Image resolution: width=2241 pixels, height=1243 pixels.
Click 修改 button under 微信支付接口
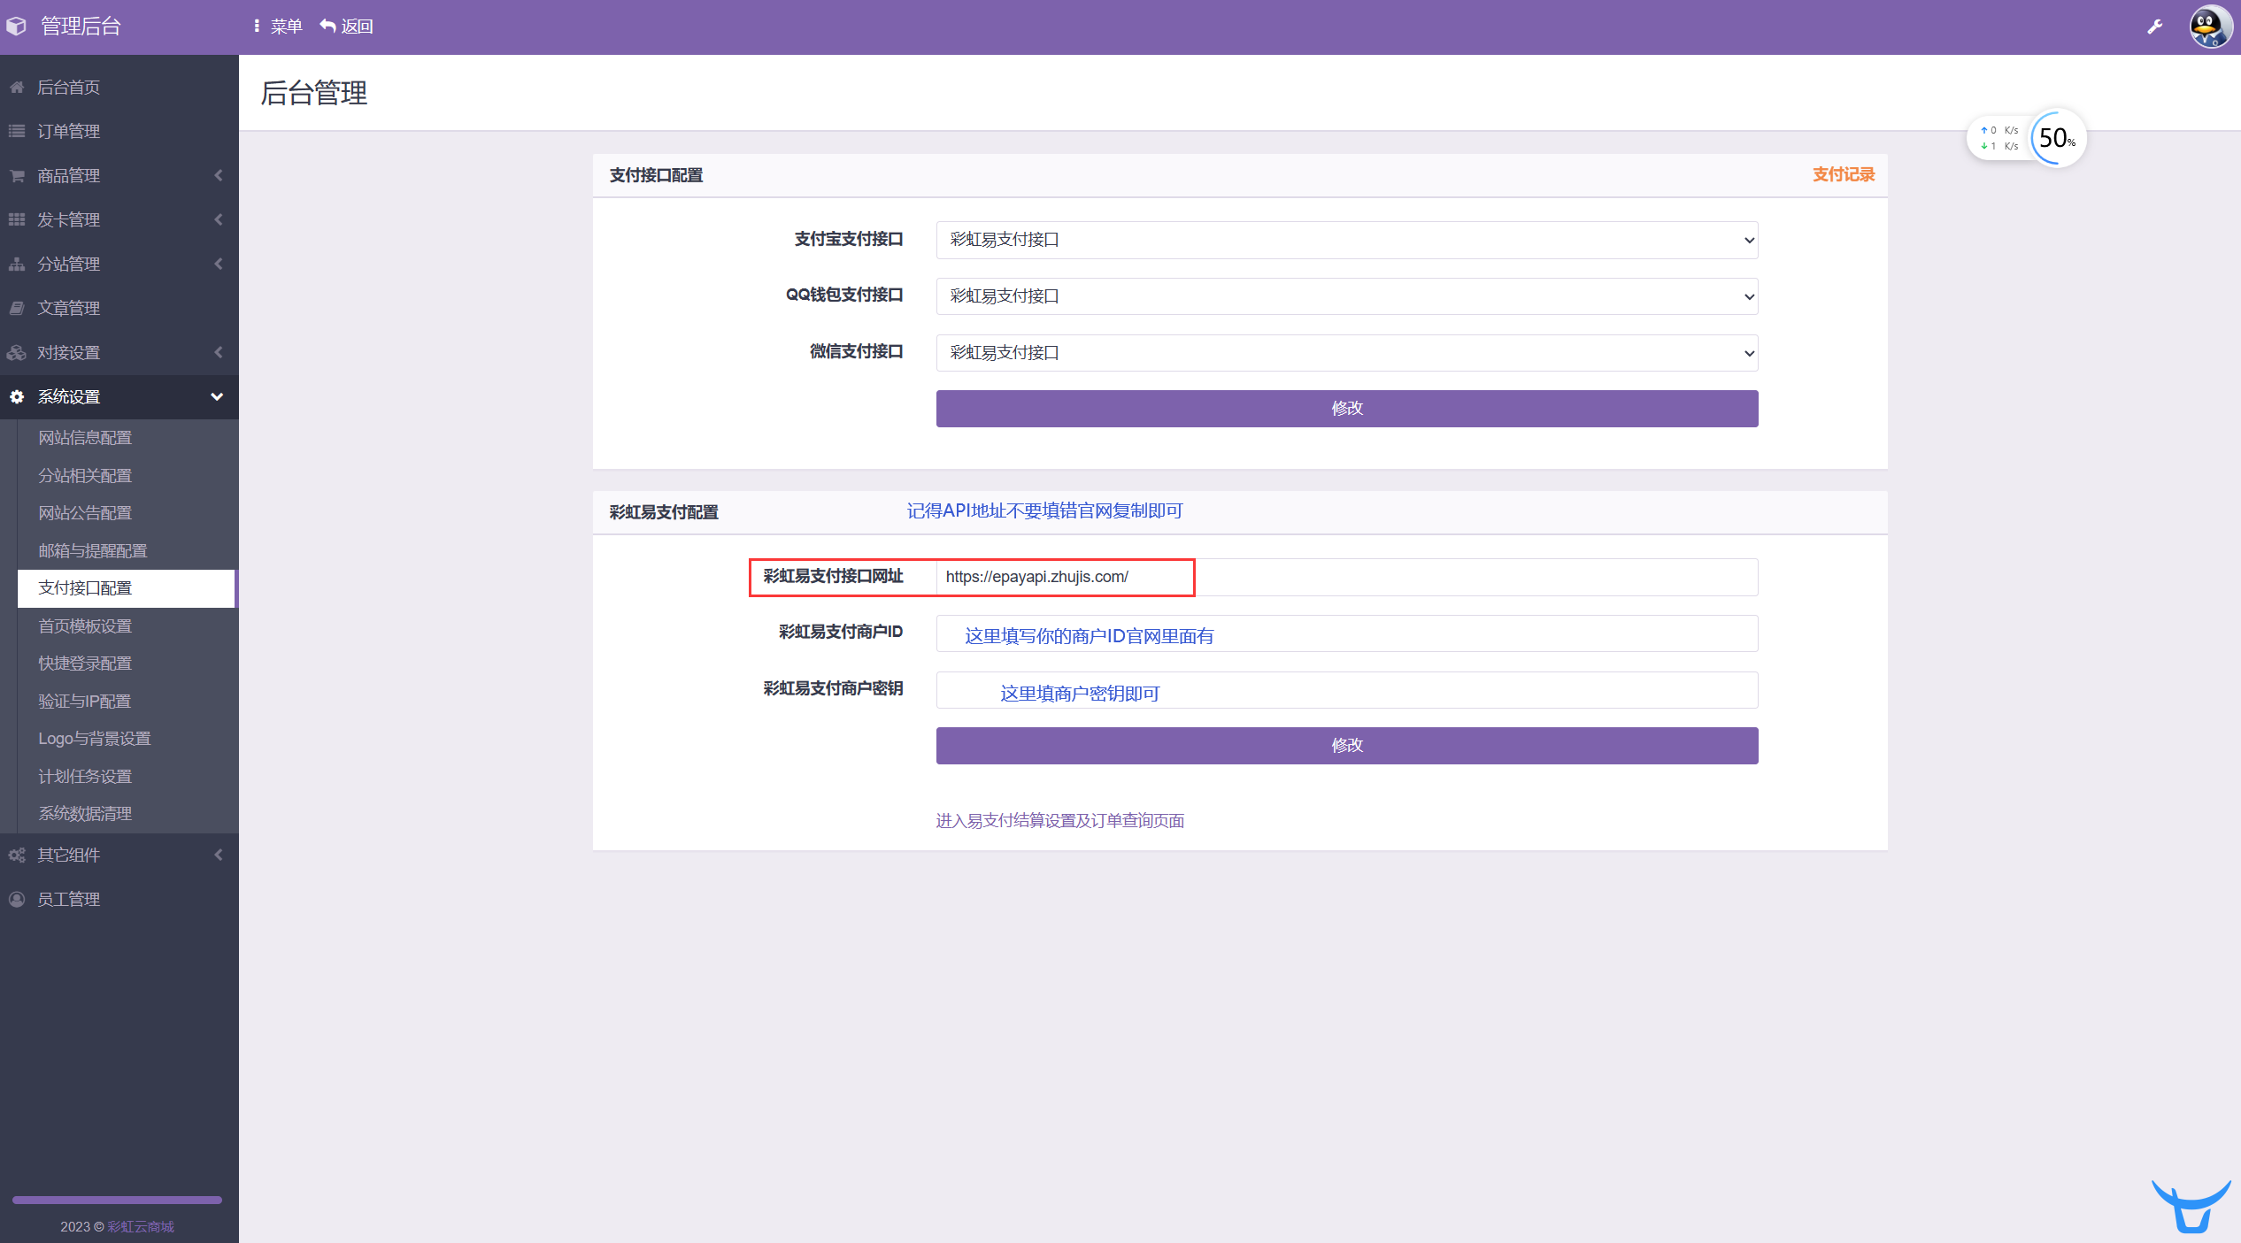[x=1346, y=409]
